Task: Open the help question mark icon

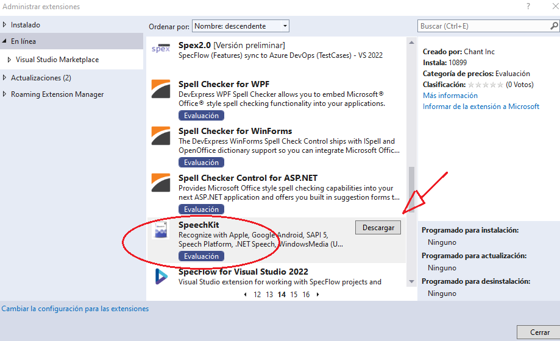Action: click(528, 6)
